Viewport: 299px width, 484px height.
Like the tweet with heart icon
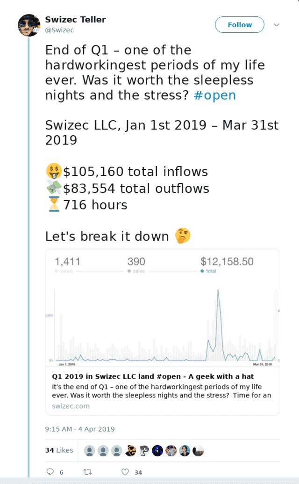click(x=125, y=472)
